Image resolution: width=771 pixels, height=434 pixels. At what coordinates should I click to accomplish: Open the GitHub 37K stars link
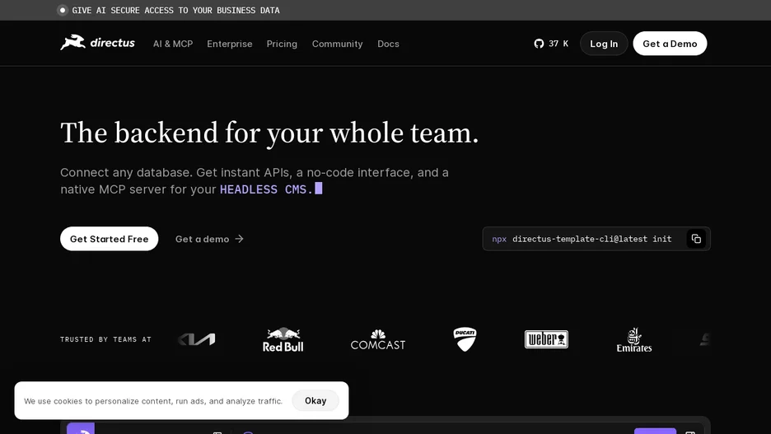point(551,44)
